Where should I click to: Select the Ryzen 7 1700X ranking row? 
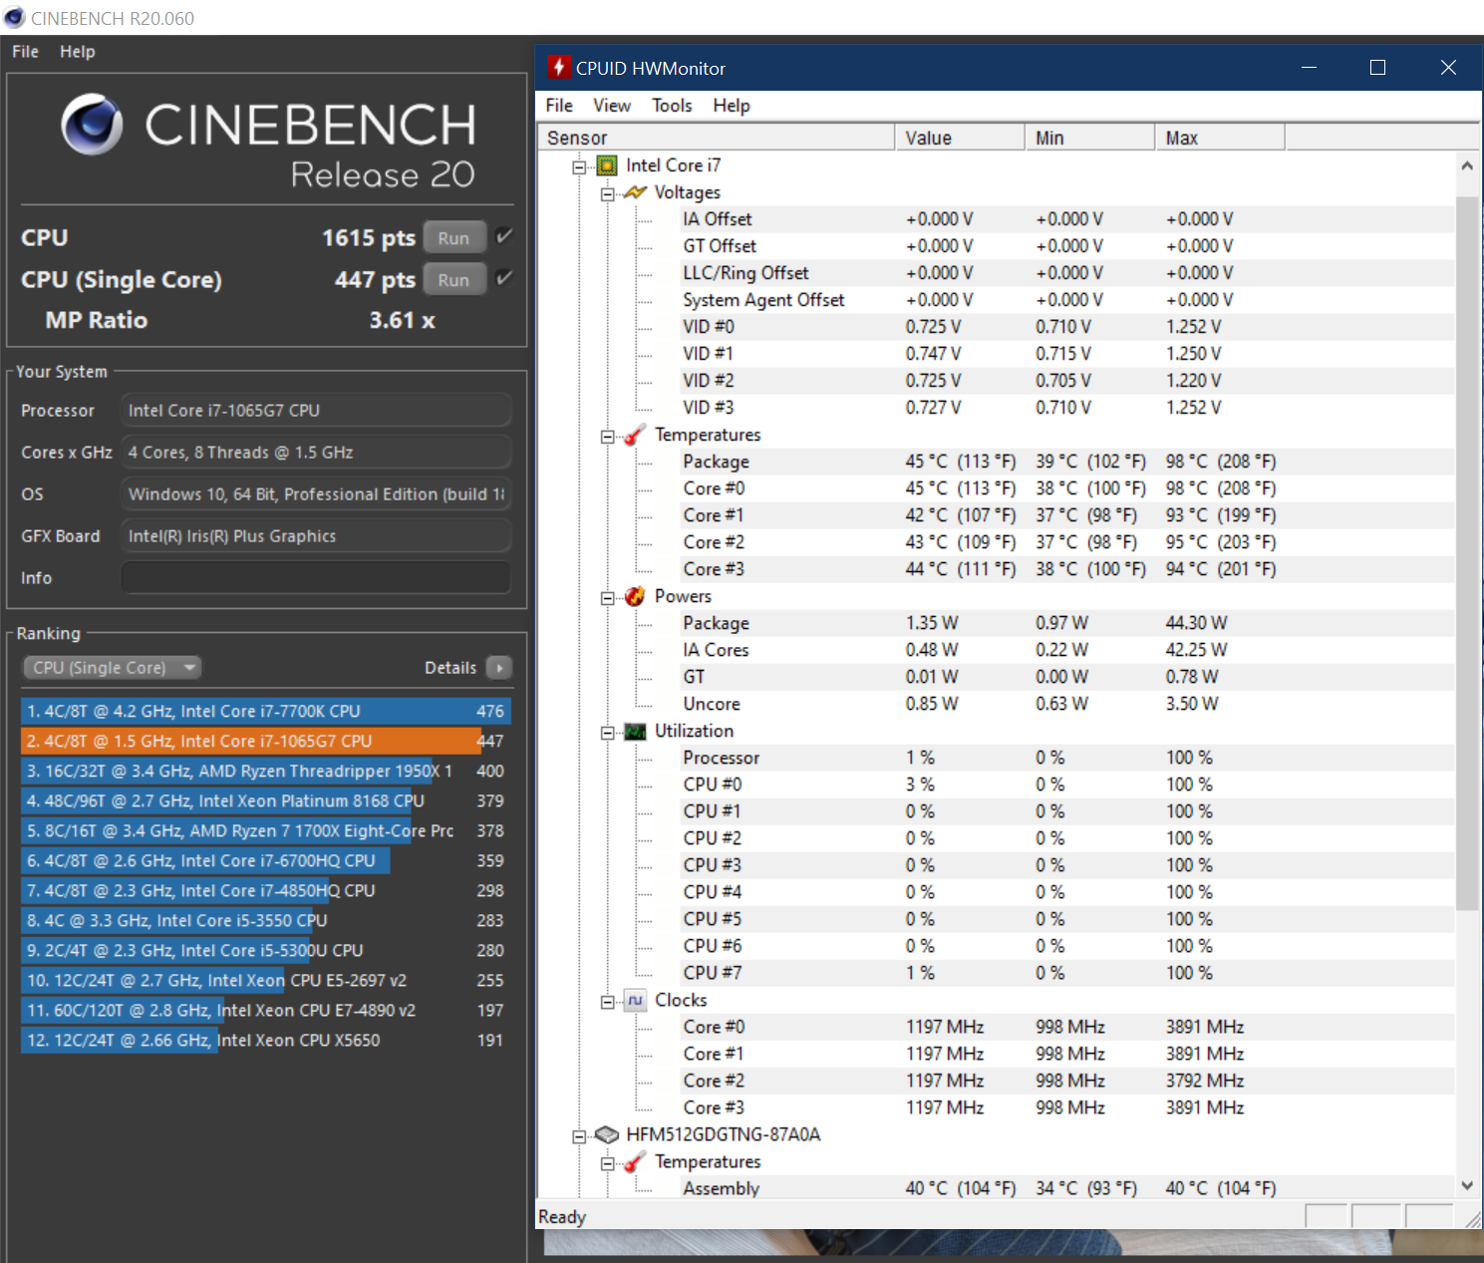[x=266, y=831]
